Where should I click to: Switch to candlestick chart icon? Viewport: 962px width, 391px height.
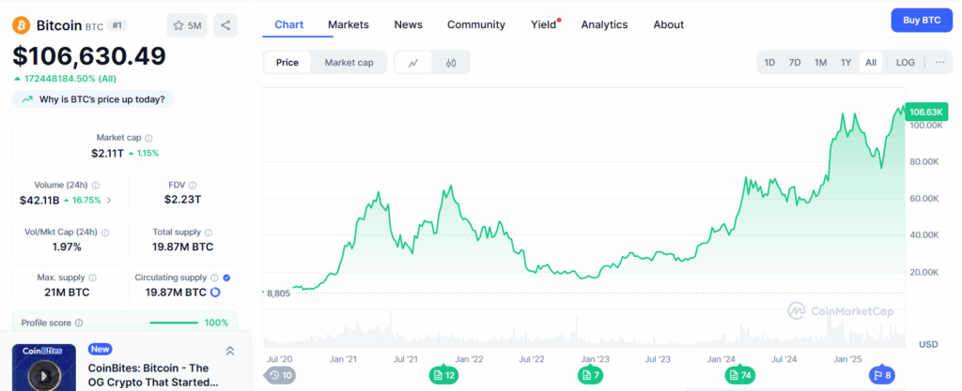point(451,63)
